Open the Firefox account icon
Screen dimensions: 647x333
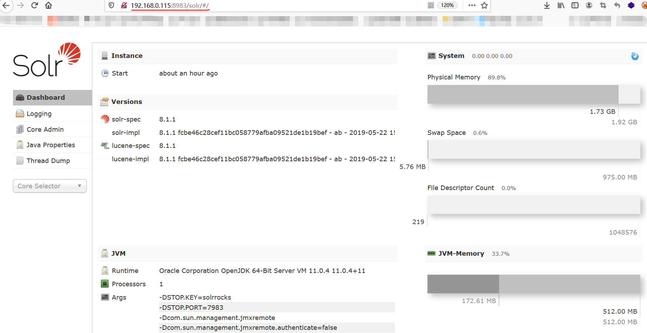pos(589,5)
